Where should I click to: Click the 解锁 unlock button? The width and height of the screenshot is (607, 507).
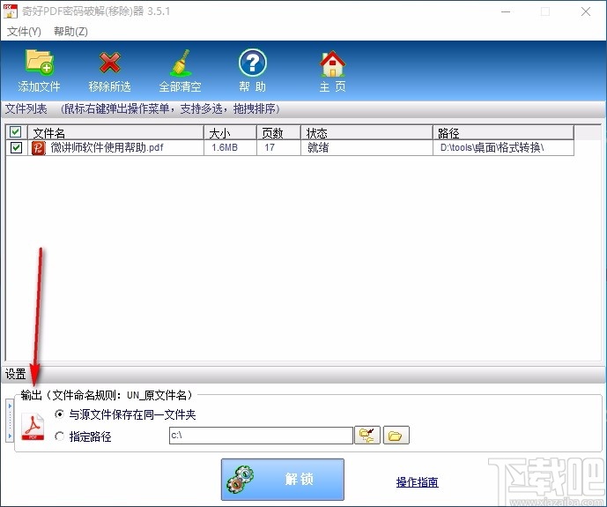(x=283, y=480)
